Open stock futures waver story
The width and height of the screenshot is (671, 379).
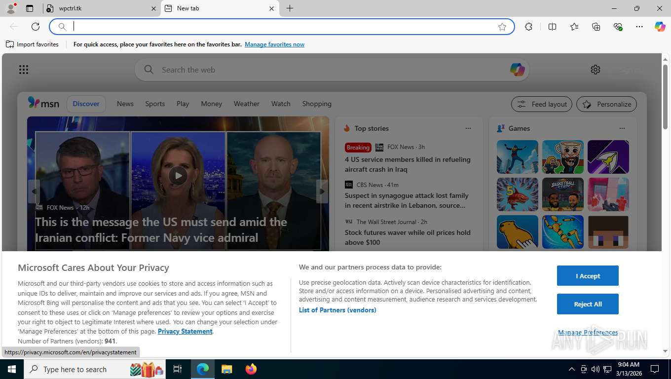tap(408, 237)
